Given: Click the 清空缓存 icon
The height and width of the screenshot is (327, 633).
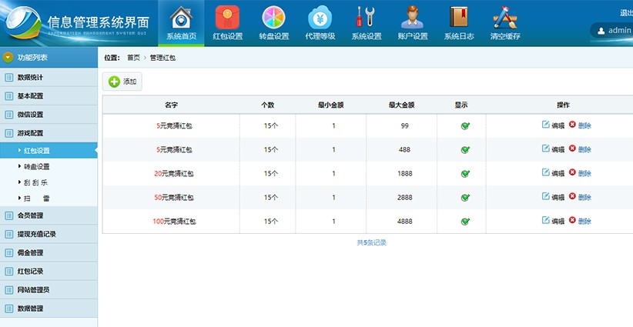Looking at the screenshot, I should coord(505,18).
